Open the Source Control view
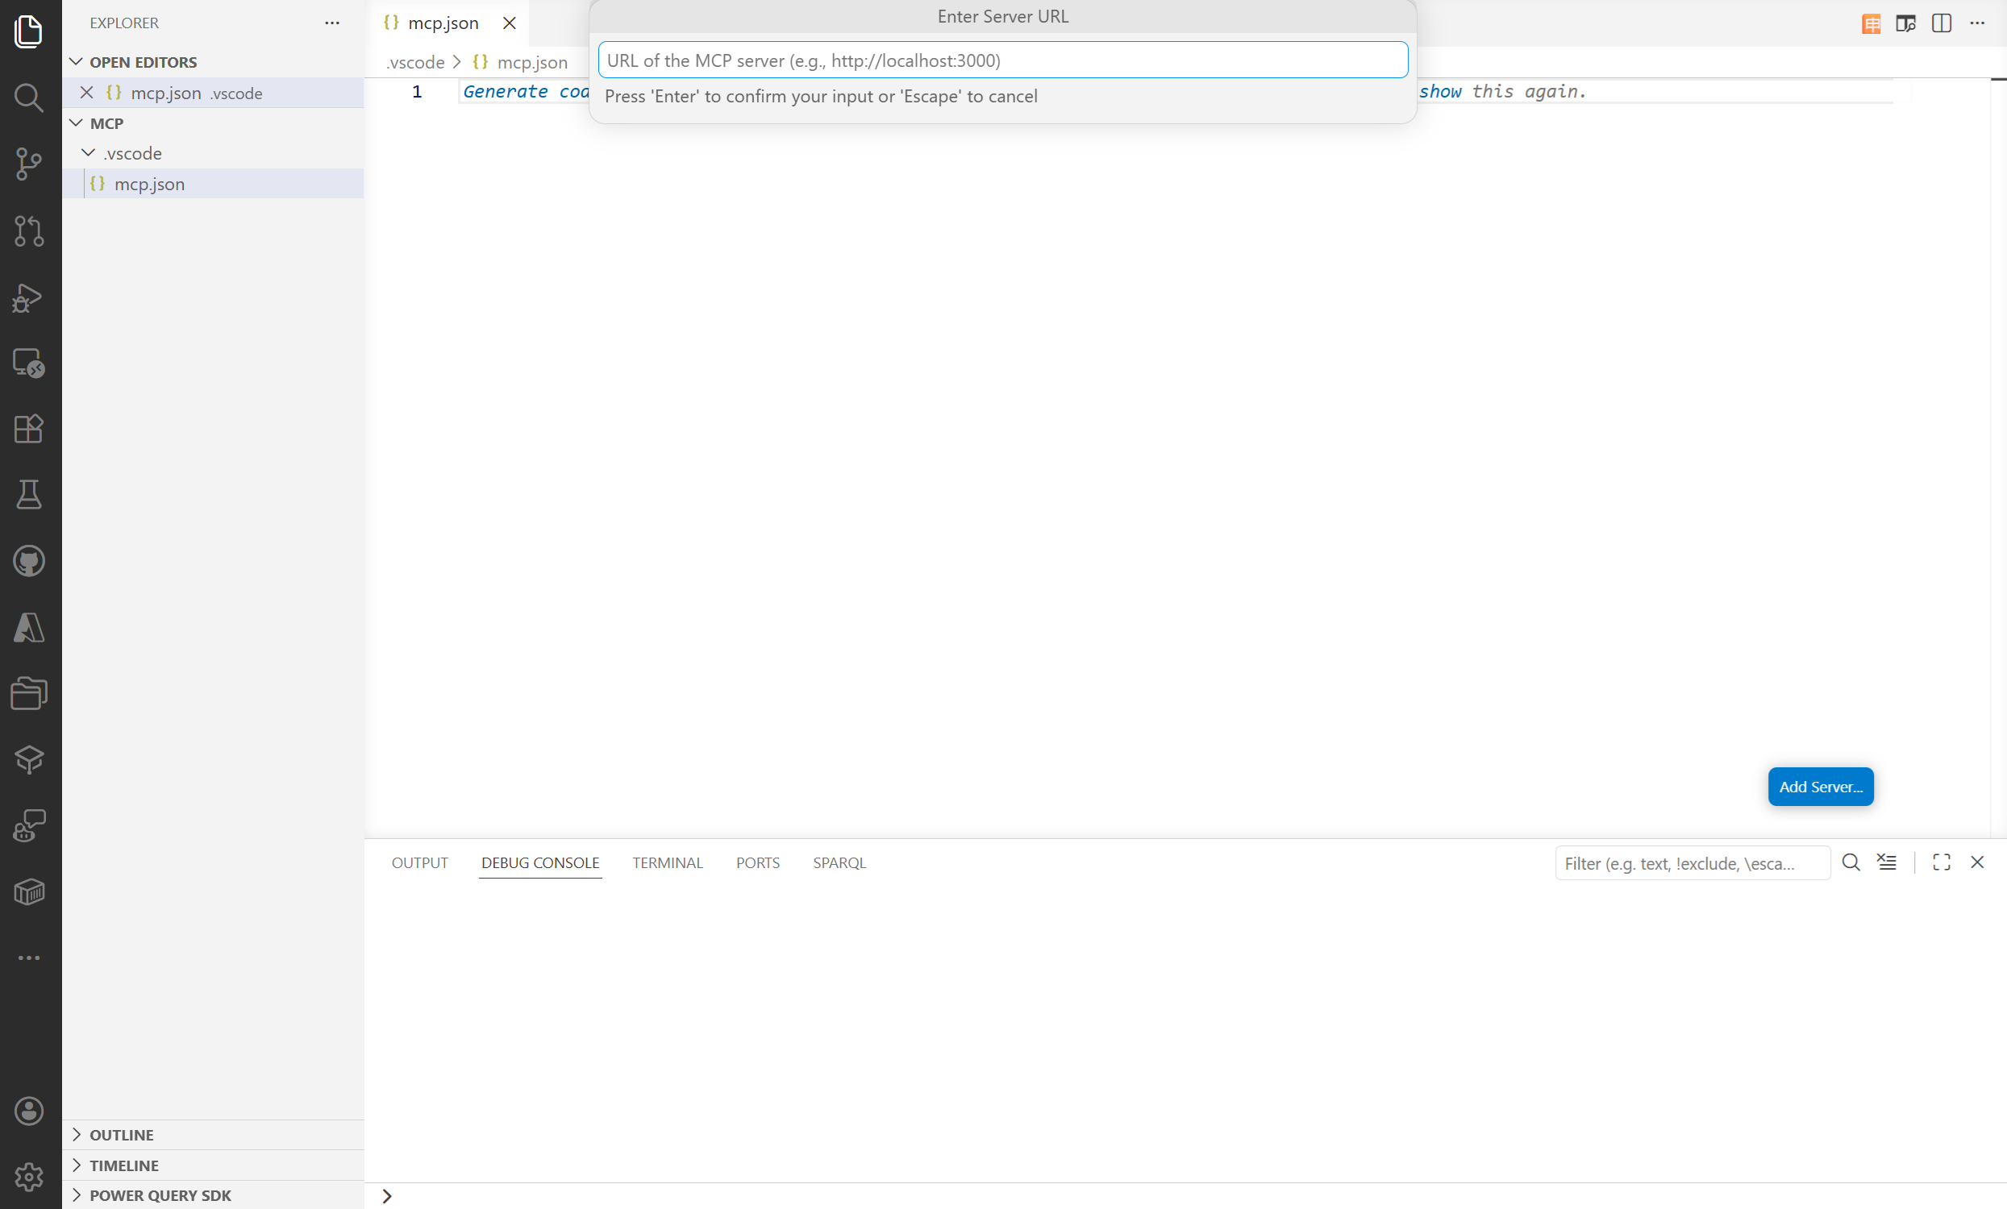2007x1209 pixels. coord(29,164)
